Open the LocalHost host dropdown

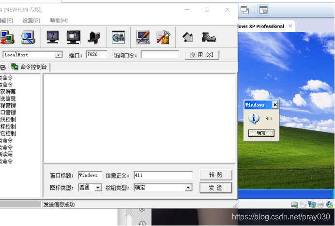coord(58,55)
